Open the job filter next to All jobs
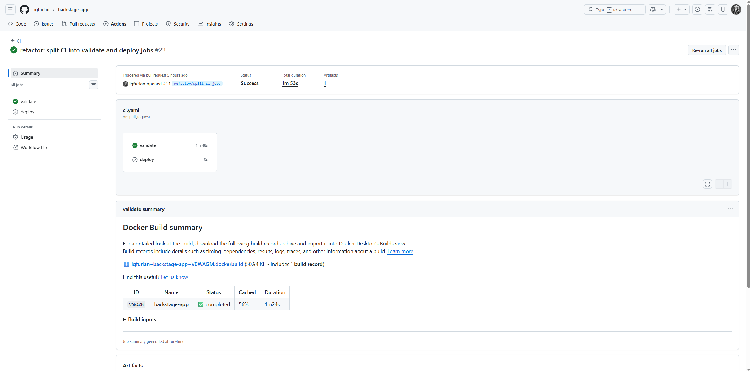750x371 pixels. [x=94, y=85]
